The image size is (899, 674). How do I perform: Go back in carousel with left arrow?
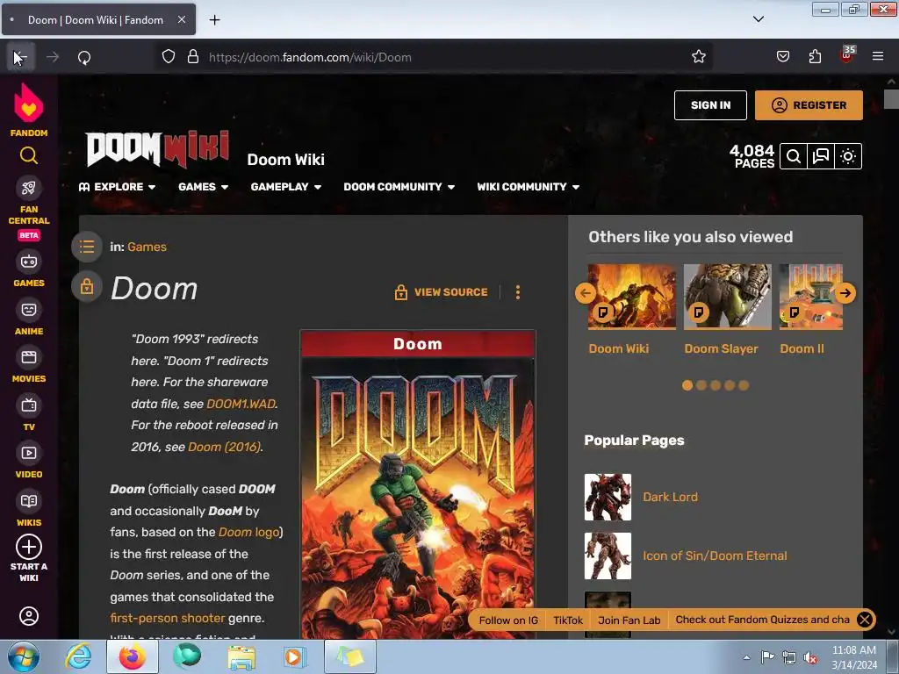pos(585,293)
